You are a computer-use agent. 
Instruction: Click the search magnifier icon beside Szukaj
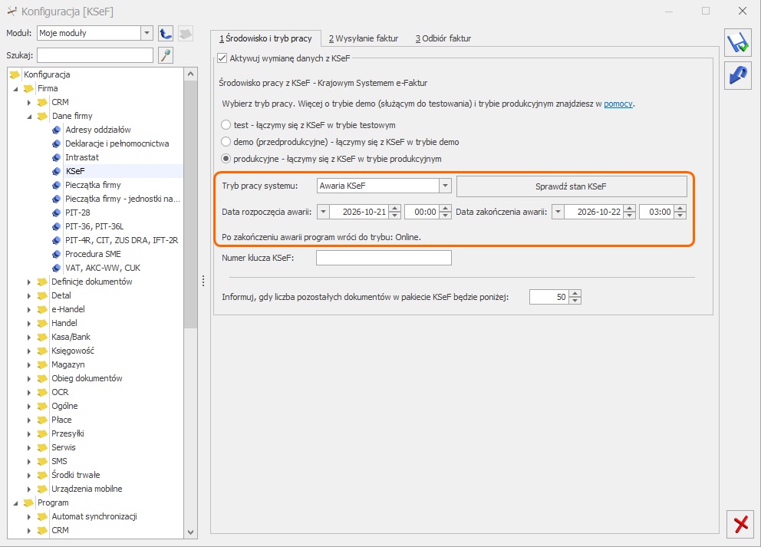(x=166, y=55)
